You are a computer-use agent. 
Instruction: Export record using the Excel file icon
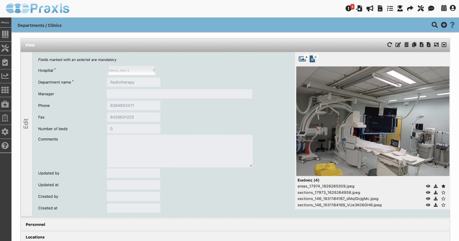point(421,45)
